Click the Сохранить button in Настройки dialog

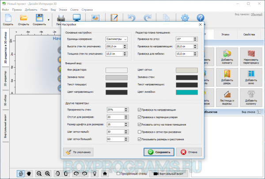pos(159,152)
